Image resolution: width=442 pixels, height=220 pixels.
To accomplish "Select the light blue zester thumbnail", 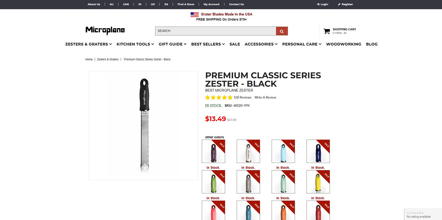I will pos(283,151).
